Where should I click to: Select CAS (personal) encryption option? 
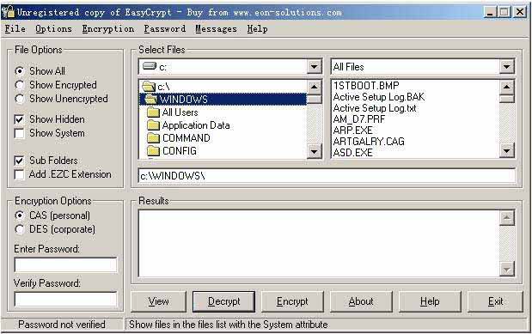[20, 216]
